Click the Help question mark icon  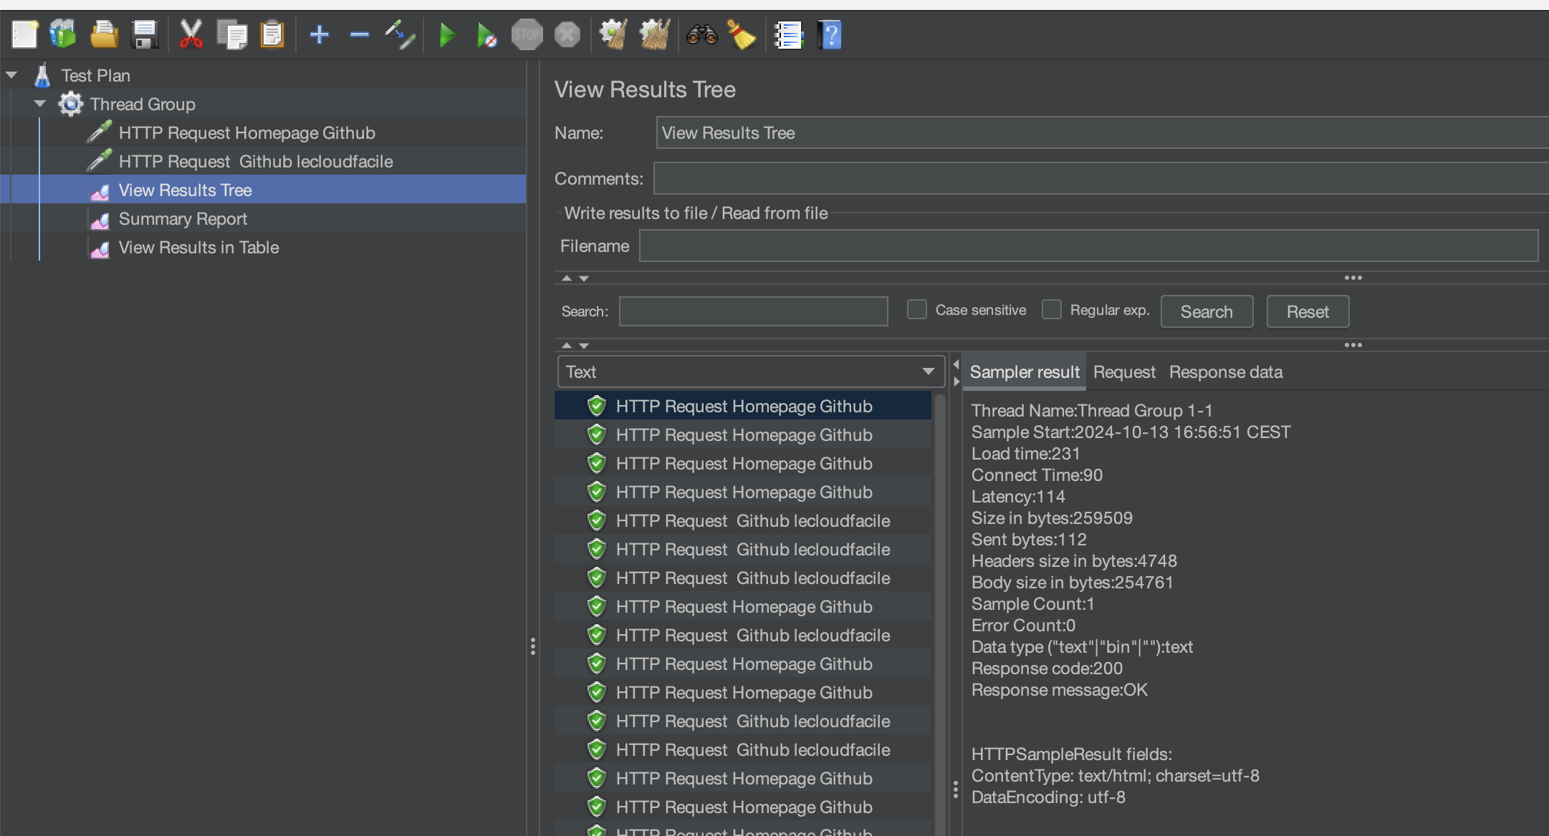(x=830, y=34)
